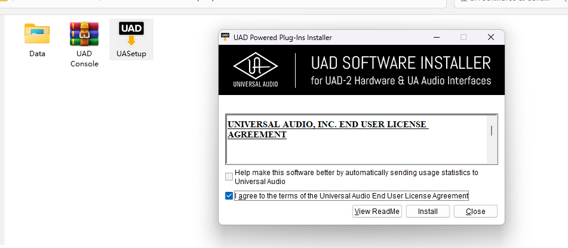The image size is (568, 248).
Task: Start installation with the Install button
Action: click(x=428, y=212)
